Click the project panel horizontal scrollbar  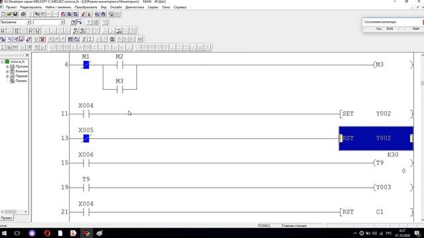pyautogui.click(x=14, y=212)
